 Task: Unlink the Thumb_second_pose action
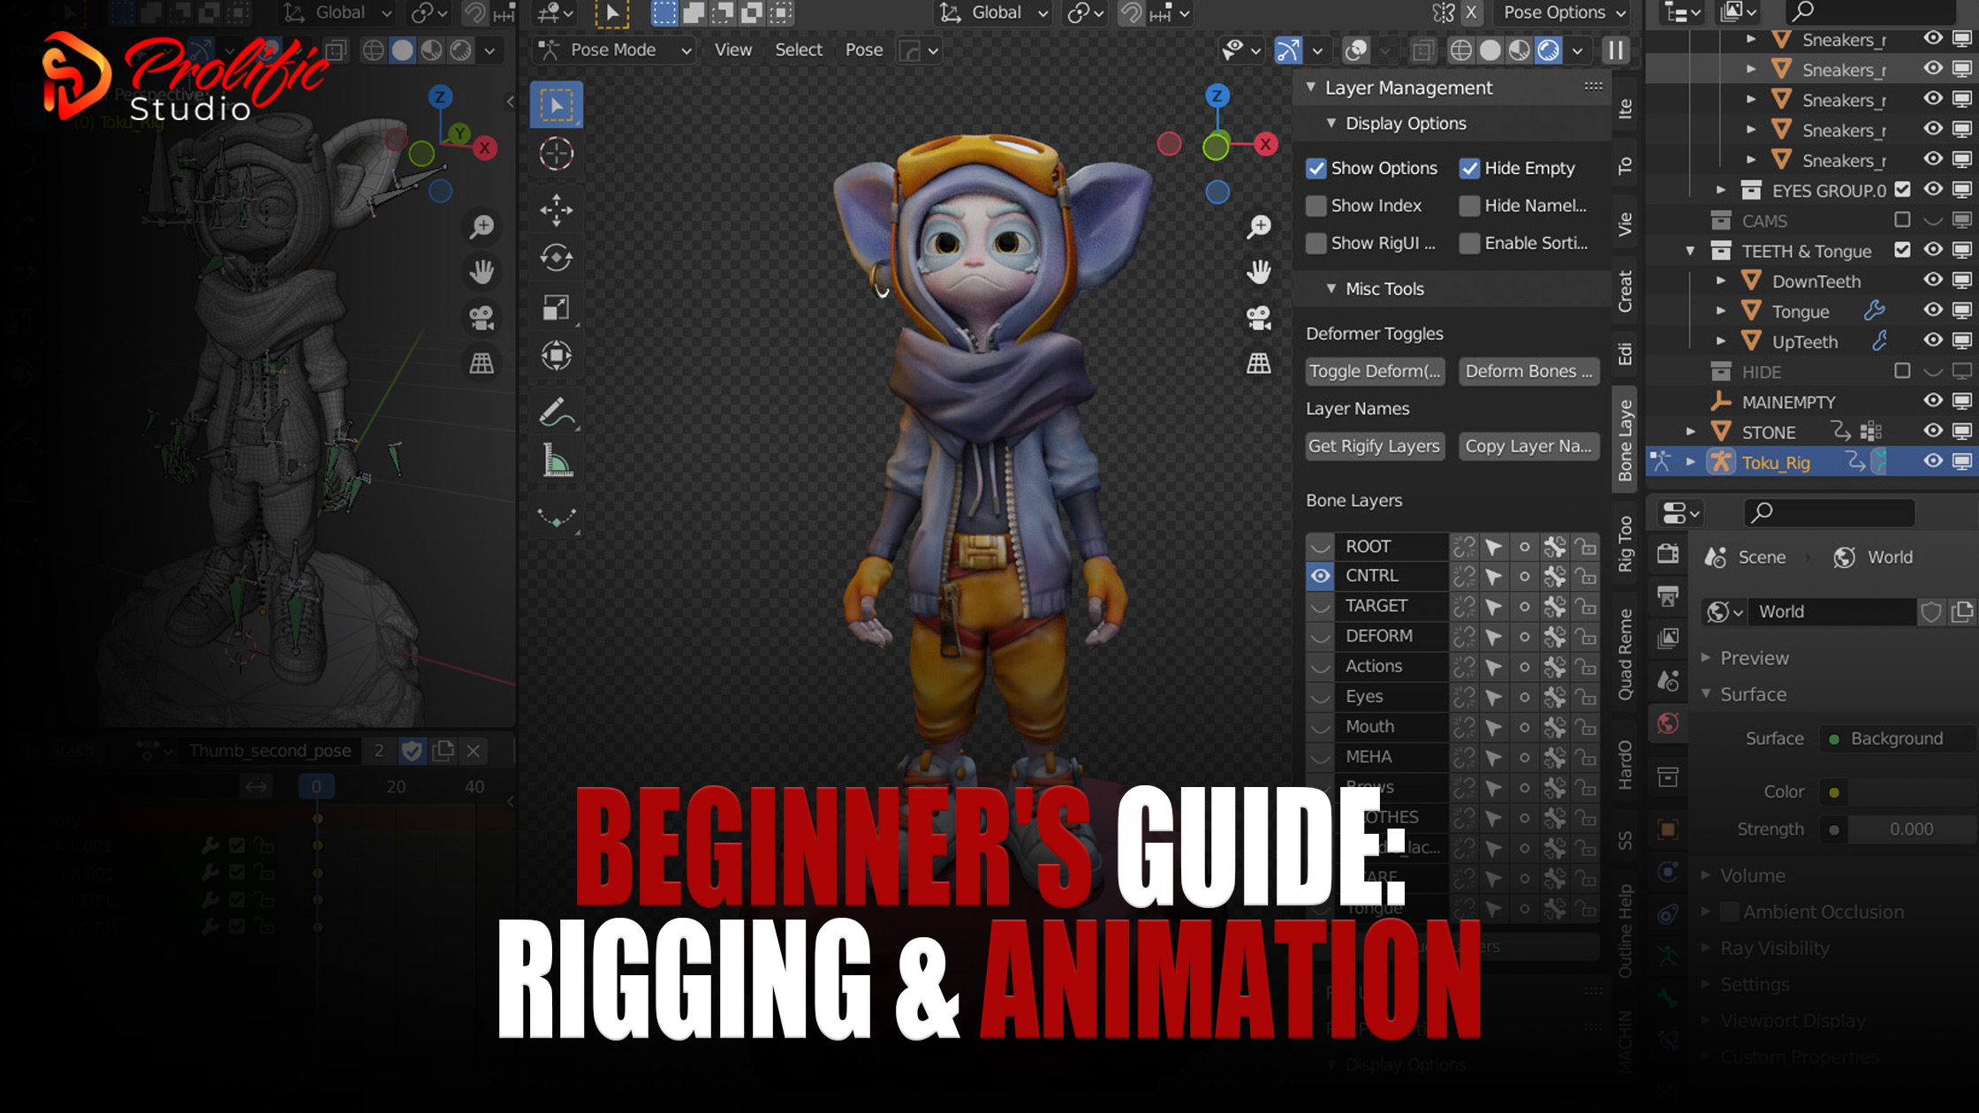pos(474,751)
